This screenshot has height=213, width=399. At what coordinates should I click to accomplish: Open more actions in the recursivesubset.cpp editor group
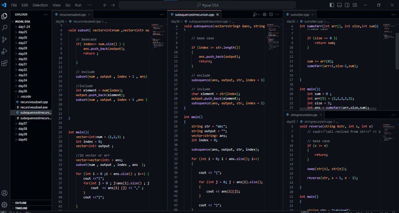(x=162, y=15)
